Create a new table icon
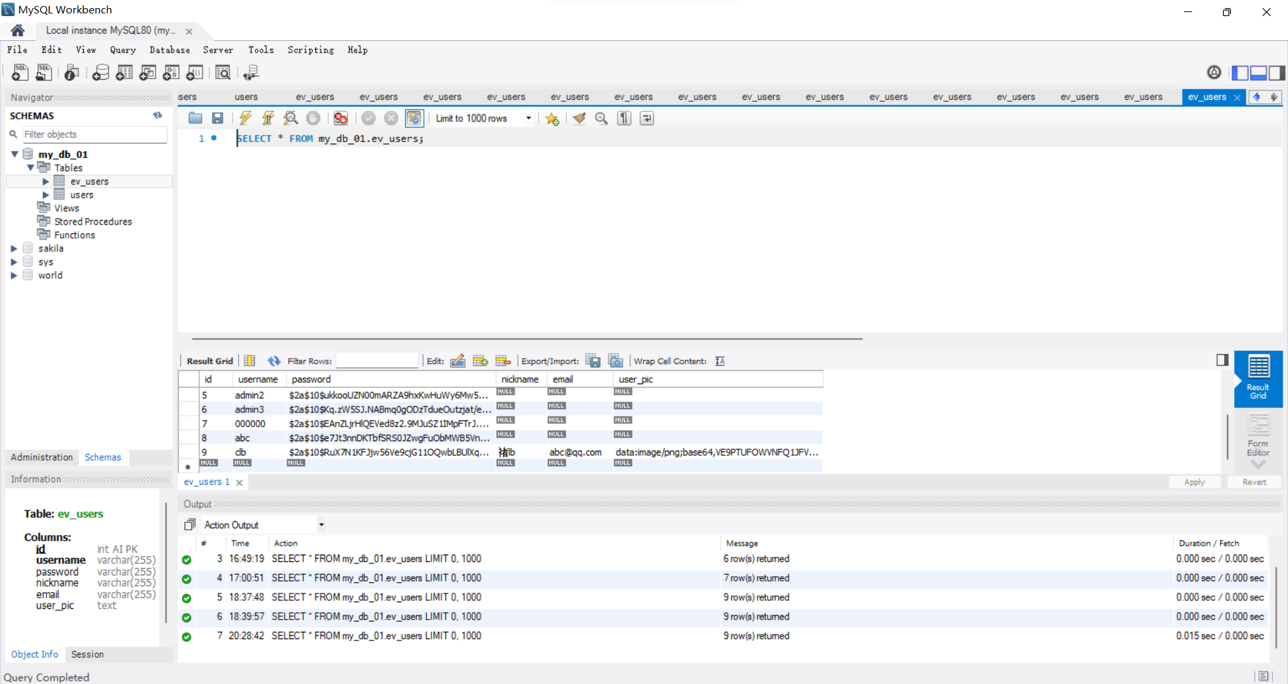Viewport: 1288px width, 684px height. [x=124, y=72]
